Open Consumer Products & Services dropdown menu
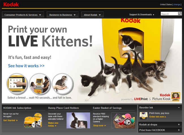184x135 pixels. coord(23,15)
